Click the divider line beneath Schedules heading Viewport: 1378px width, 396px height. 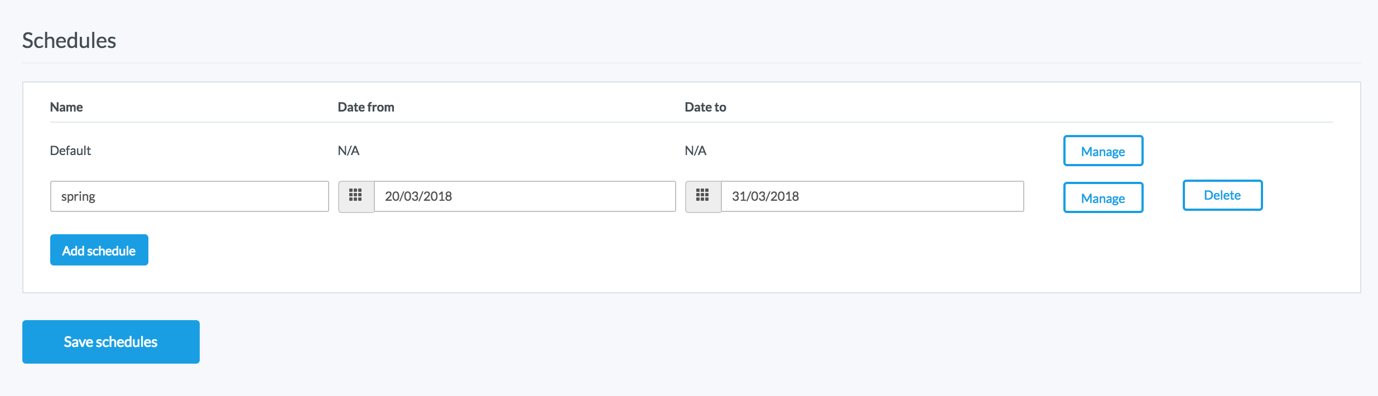pos(691,63)
